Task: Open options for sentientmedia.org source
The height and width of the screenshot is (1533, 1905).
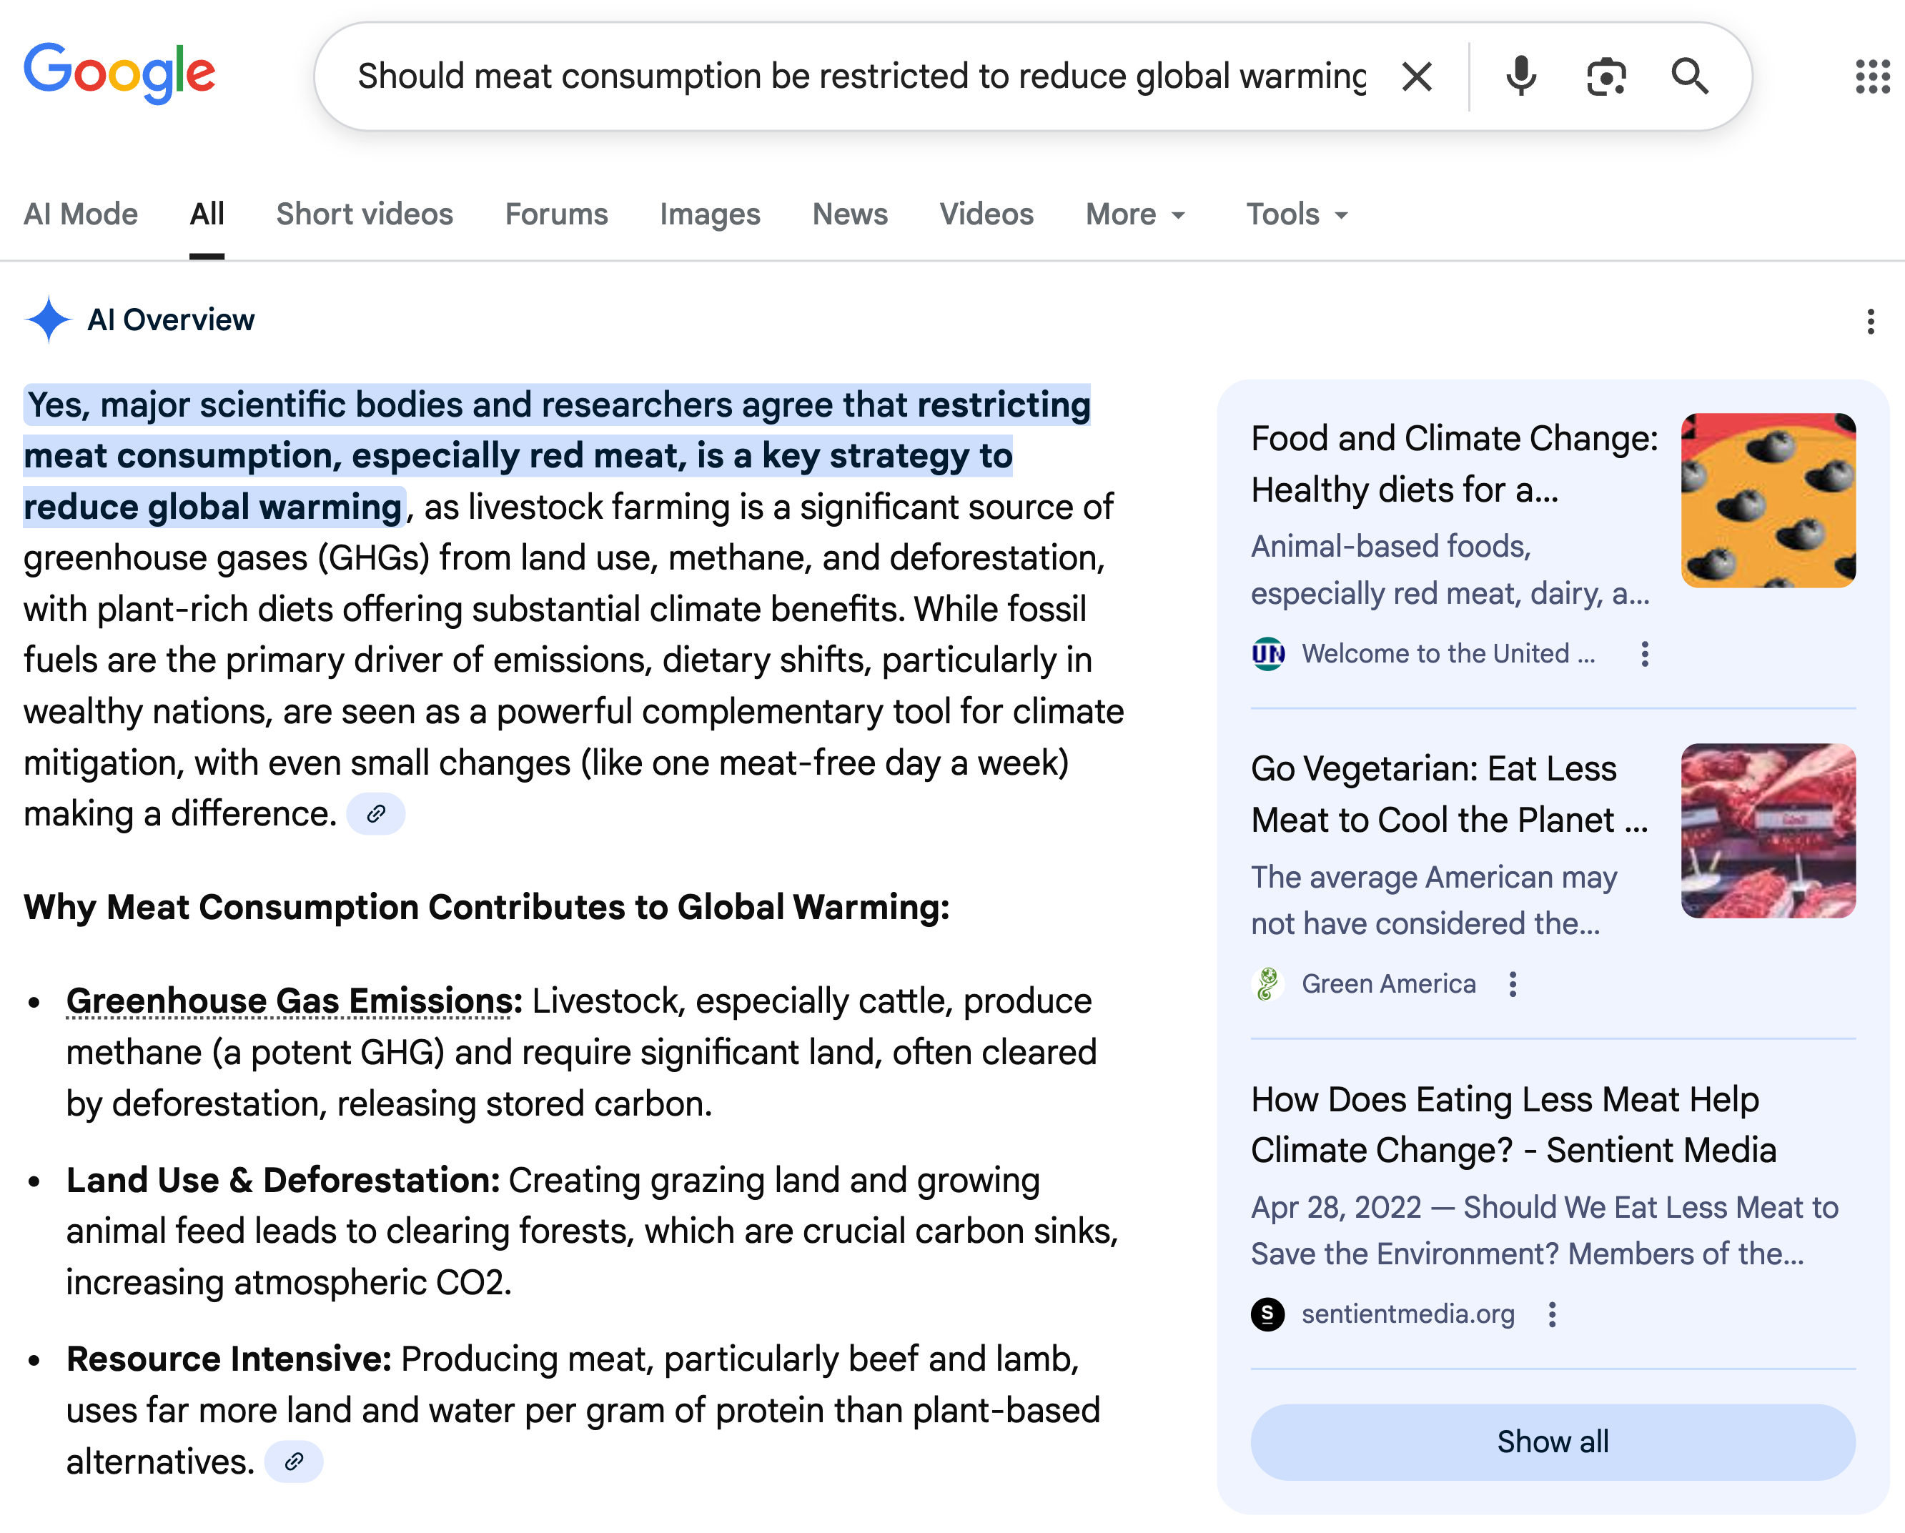Action: click(1552, 1315)
